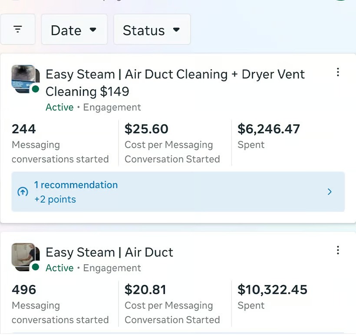Click the recommendation up-arrow circle icon
The image size is (356, 335).
pyautogui.click(x=23, y=192)
